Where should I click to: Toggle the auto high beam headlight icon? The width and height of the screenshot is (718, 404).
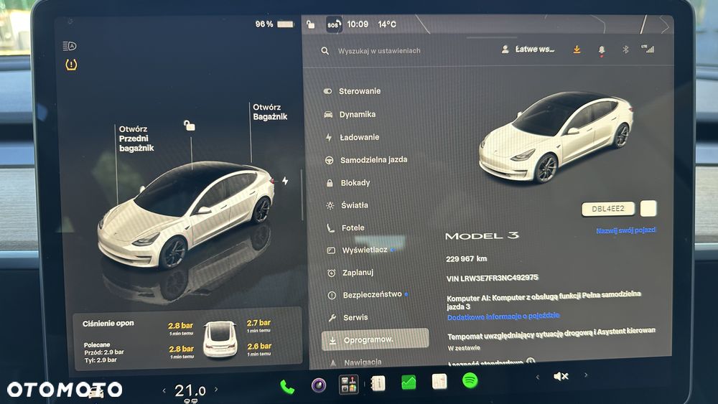tap(70, 46)
